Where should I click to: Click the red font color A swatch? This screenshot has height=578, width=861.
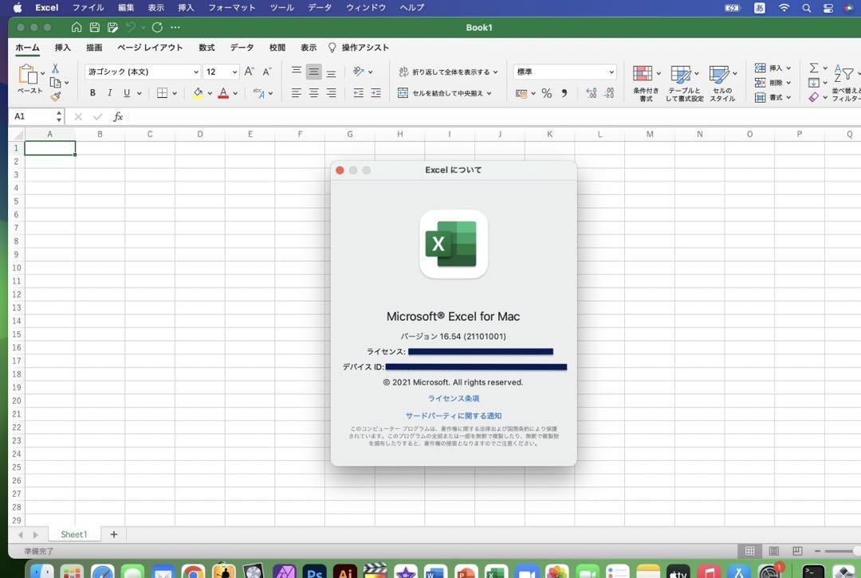click(x=223, y=92)
